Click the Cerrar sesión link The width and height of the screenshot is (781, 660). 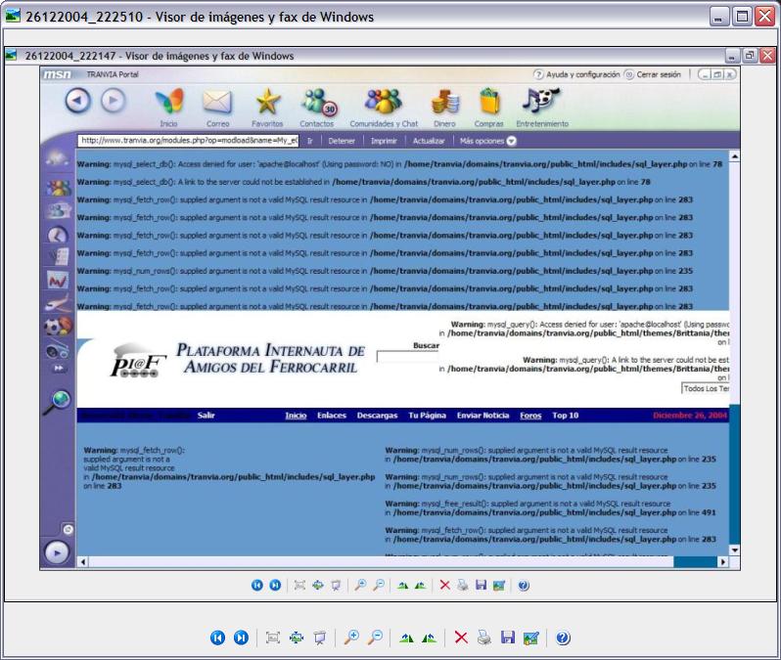point(655,74)
